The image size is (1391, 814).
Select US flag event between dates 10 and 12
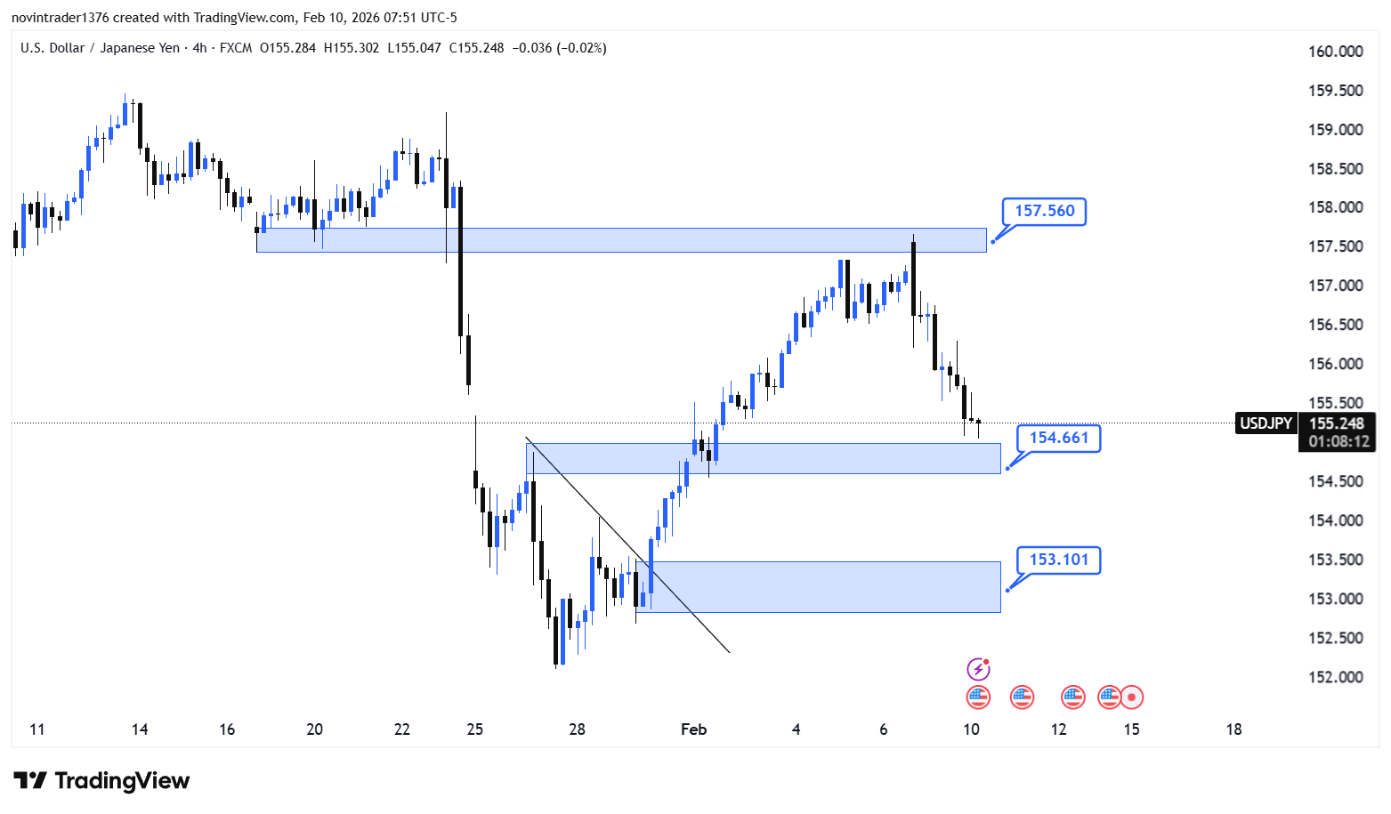pyautogui.click(x=1022, y=697)
